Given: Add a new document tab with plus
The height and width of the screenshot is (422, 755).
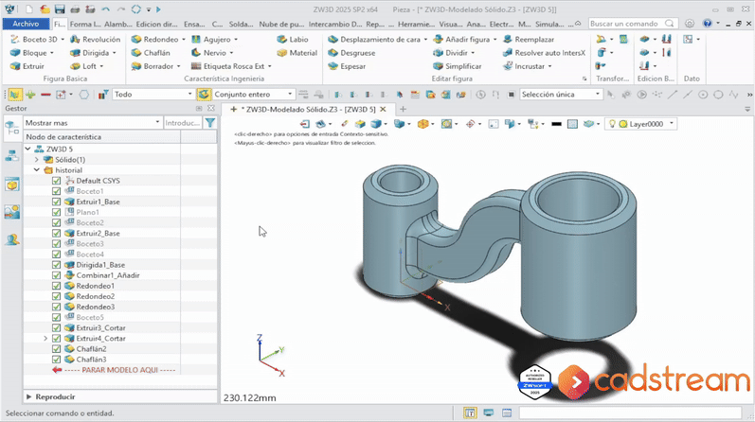Looking at the screenshot, I should 403,109.
